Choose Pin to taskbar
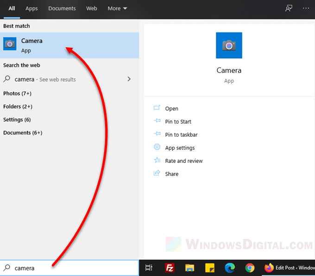This screenshot has width=315, height=276. click(x=181, y=135)
